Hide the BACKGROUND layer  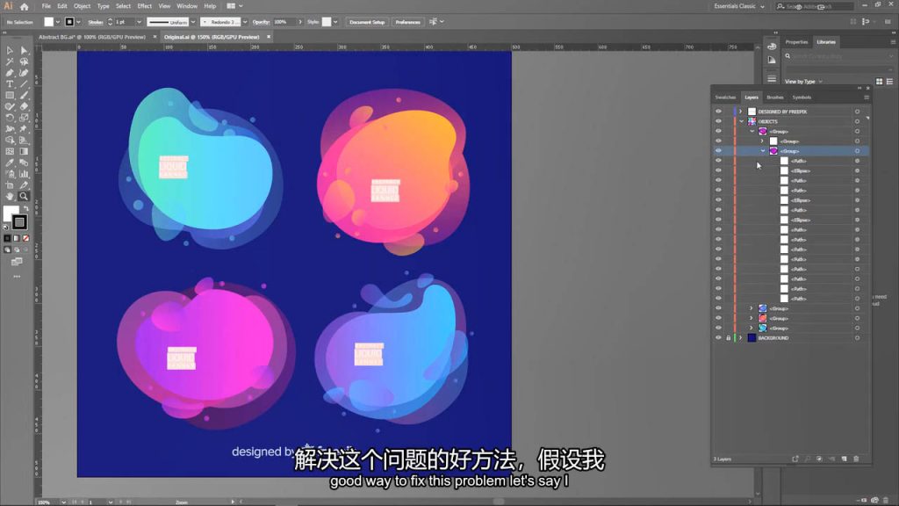[718, 338]
